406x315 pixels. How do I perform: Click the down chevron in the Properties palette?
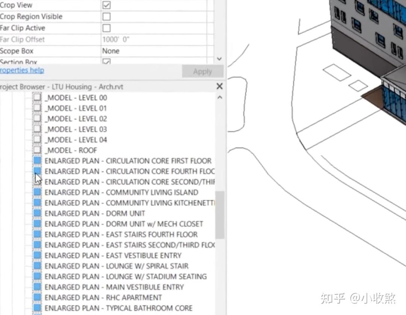pyautogui.click(x=219, y=59)
